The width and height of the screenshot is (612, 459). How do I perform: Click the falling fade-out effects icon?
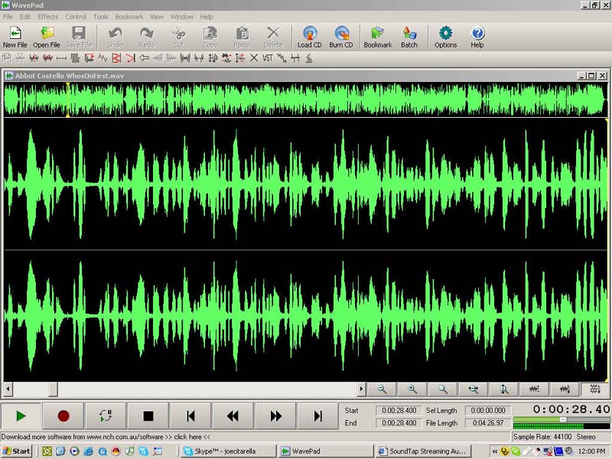(171, 58)
